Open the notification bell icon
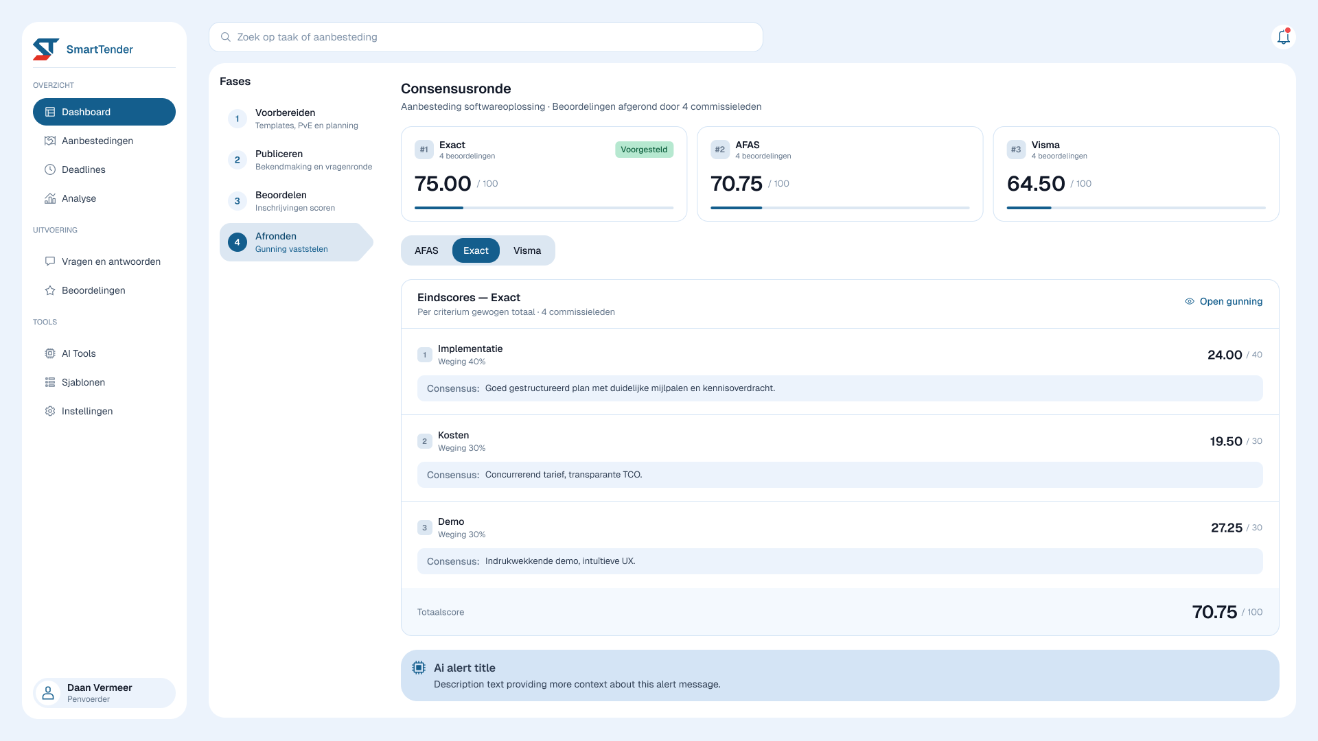Screen dimensions: 1318x741 pos(1283,37)
